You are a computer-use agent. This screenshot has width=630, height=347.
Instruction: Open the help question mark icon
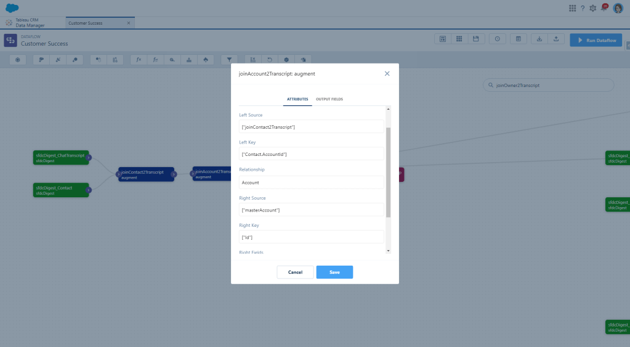pos(583,8)
